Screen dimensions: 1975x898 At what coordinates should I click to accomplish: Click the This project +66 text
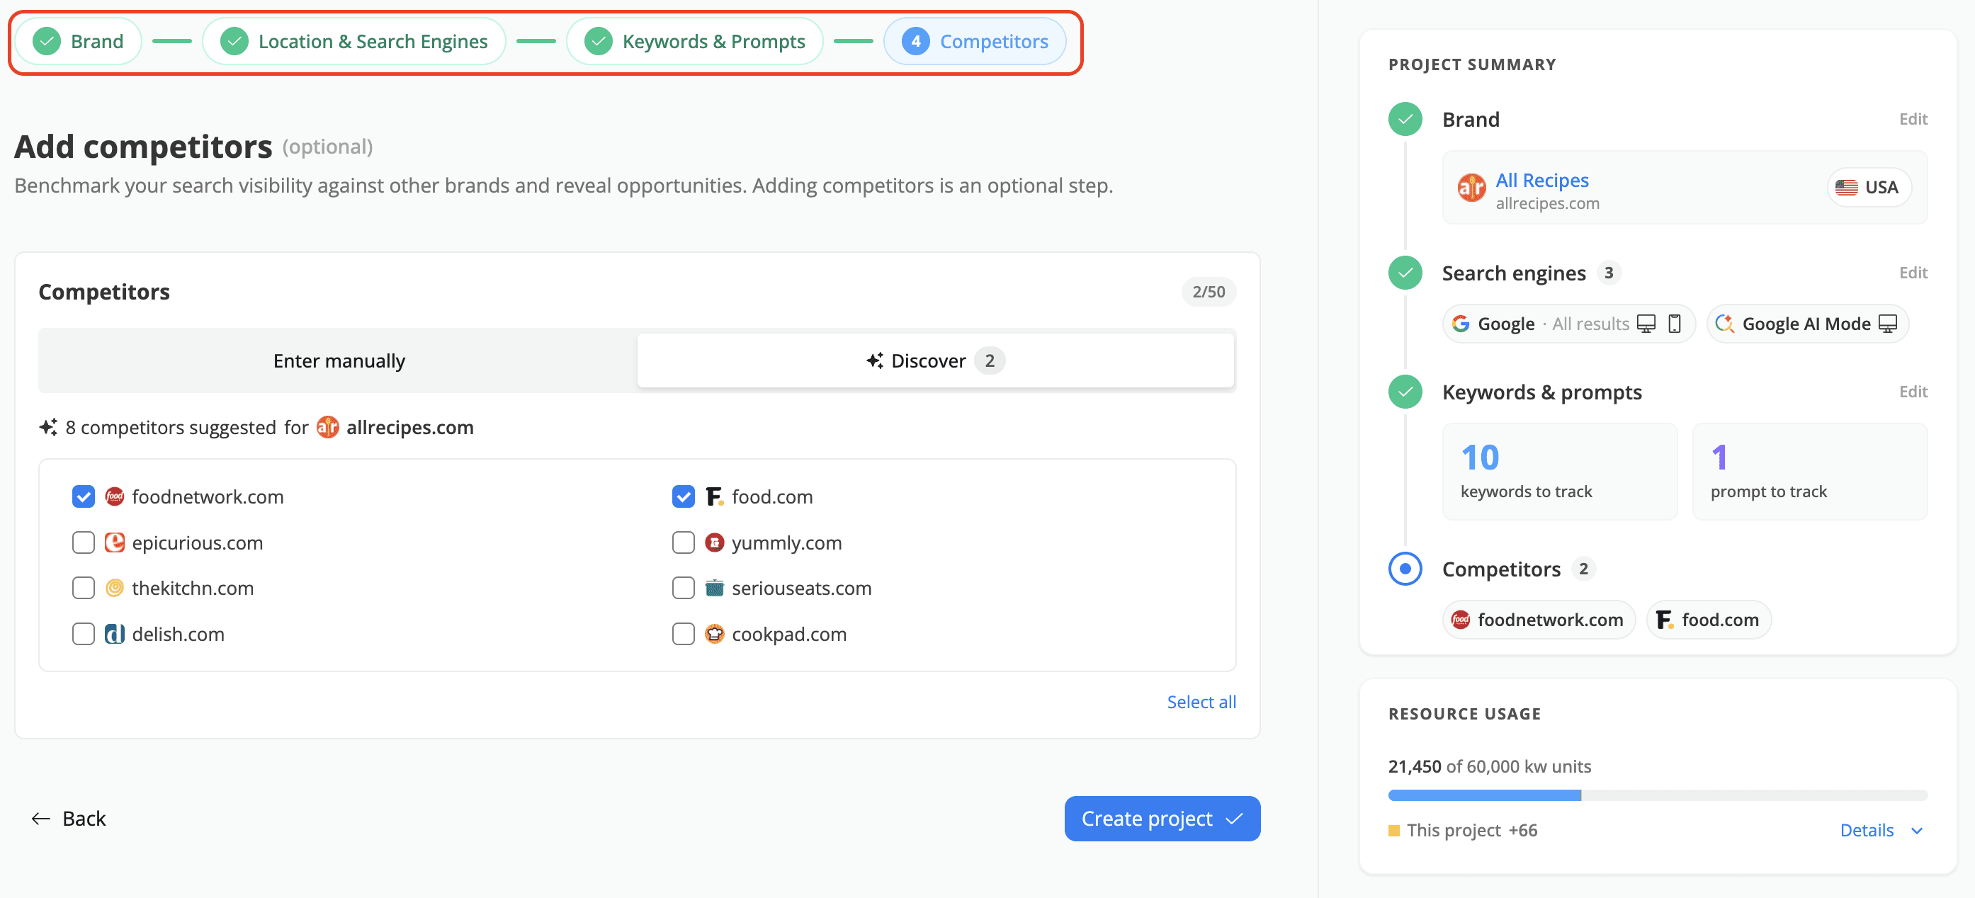point(1472,831)
